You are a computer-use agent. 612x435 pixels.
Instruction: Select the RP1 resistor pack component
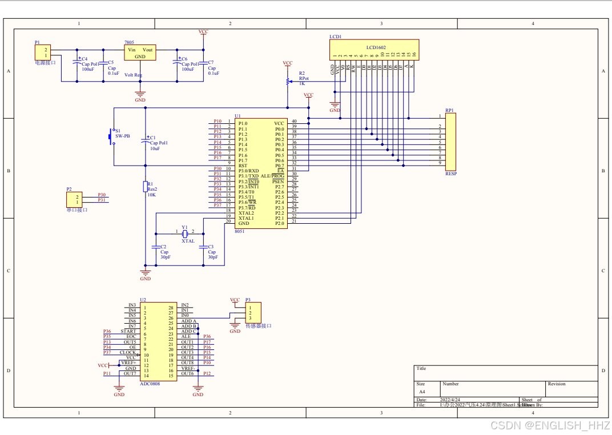point(450,142)
